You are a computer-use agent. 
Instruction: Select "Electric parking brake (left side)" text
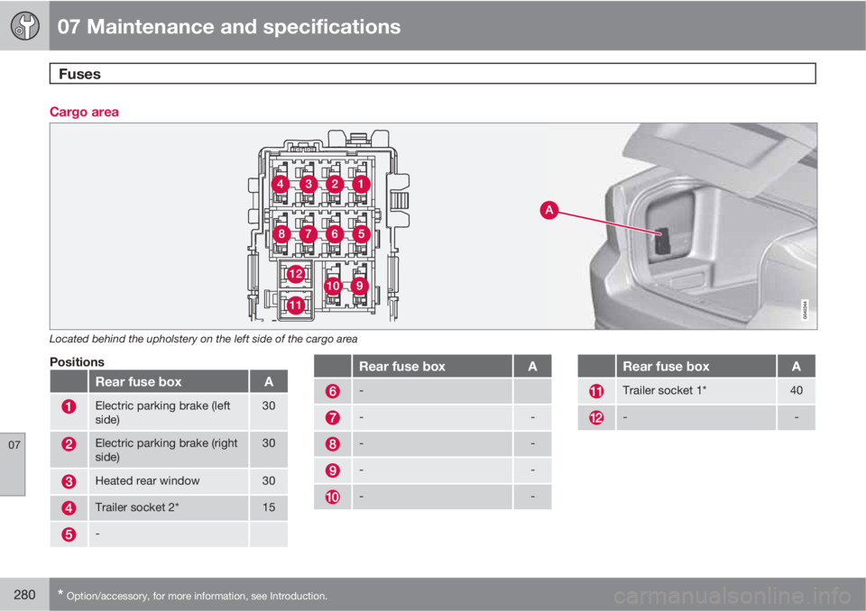[162, 413]
